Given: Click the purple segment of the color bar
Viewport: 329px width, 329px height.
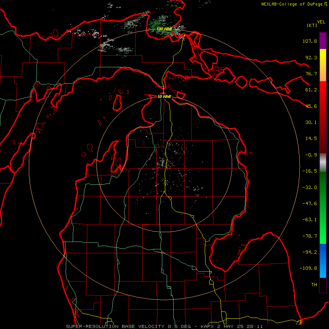Looking at the screenshot, I should coord(323,41).
